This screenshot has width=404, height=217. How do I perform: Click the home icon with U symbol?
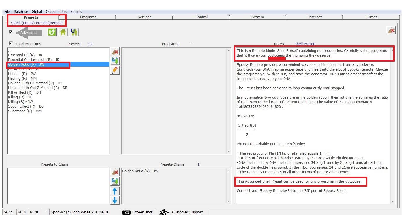pyautogui.click(x=74, y=32)
